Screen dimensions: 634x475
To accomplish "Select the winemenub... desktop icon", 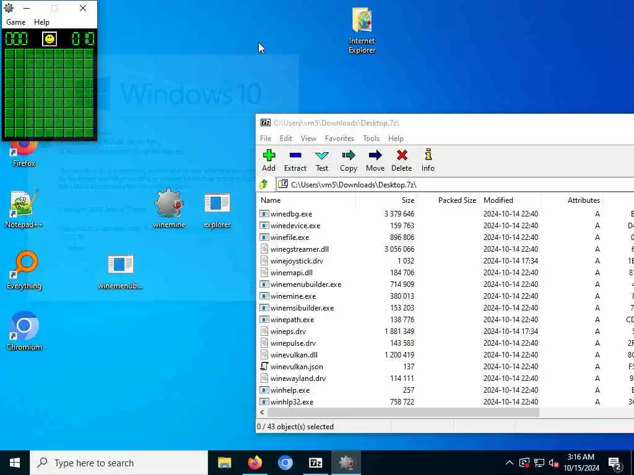I will 121,272.
